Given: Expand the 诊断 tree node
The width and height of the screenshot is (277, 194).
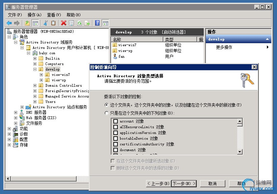Looking at the screenshot, I should [9, 134].
